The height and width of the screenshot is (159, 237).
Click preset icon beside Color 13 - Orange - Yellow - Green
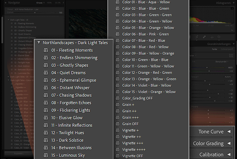[x=118, y=79]
